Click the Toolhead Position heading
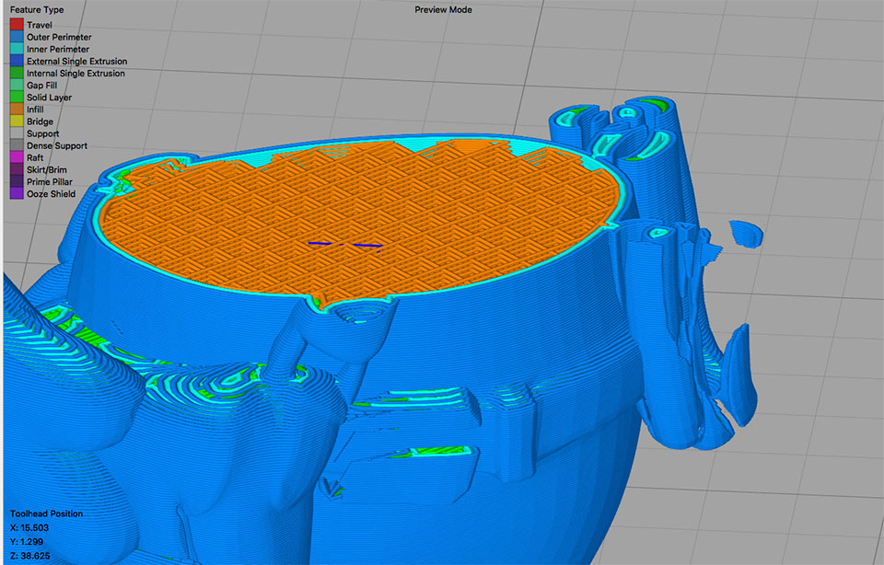 (x=46, y=513)
